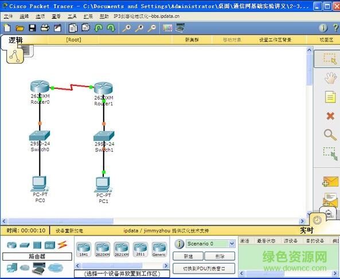The image size is (340, 279).
Task: Open the 帮助 menu
Action: 104,17
